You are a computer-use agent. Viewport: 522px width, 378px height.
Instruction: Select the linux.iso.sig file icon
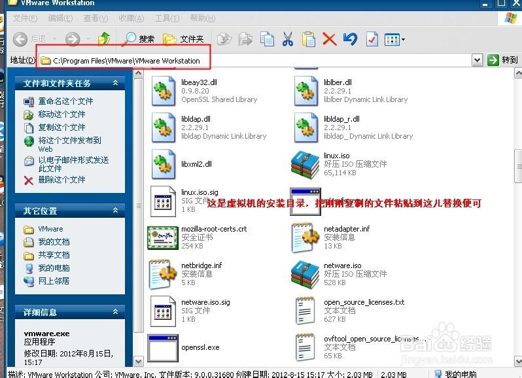(x=163, y=201)
